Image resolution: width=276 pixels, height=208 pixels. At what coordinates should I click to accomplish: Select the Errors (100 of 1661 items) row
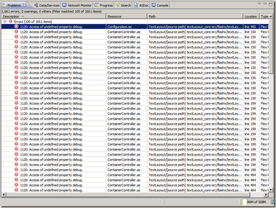[135, 21]
